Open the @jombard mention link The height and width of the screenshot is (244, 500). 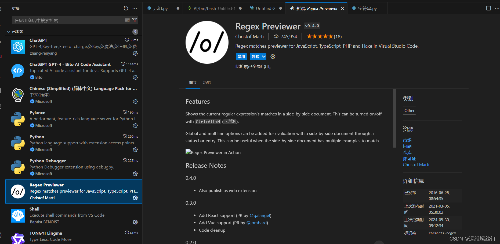[256, 223]
